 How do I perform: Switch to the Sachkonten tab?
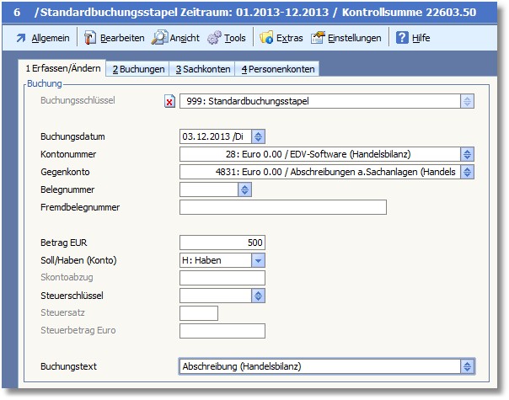pos(202,69)
